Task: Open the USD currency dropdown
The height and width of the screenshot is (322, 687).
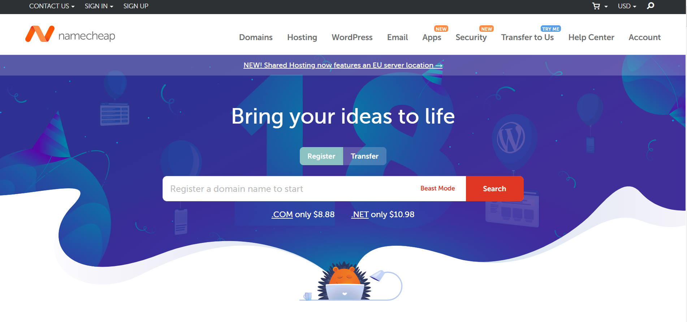Action: click(x=627, y=6)
